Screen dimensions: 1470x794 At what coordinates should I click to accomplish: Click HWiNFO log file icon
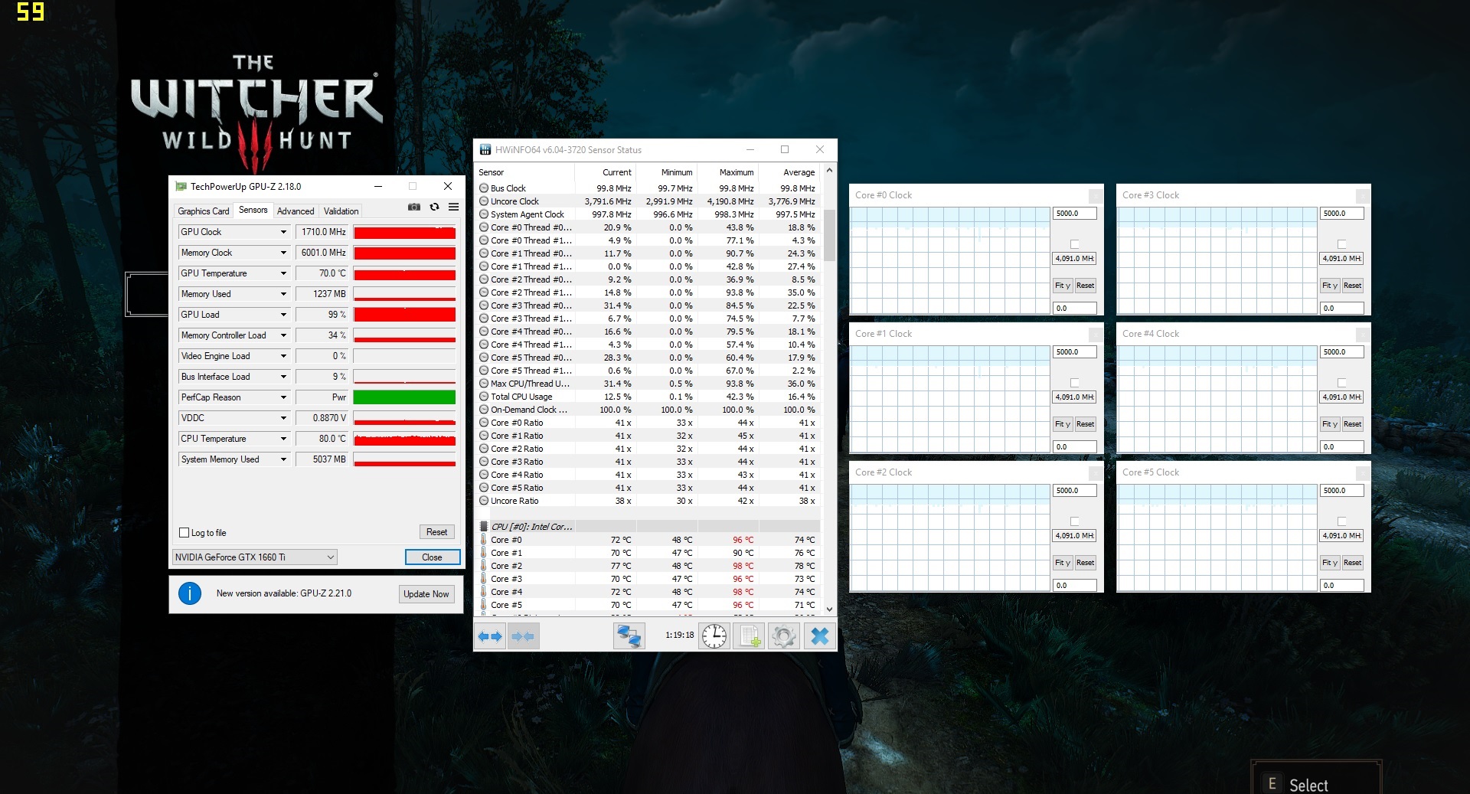click(x=750, y=636)
